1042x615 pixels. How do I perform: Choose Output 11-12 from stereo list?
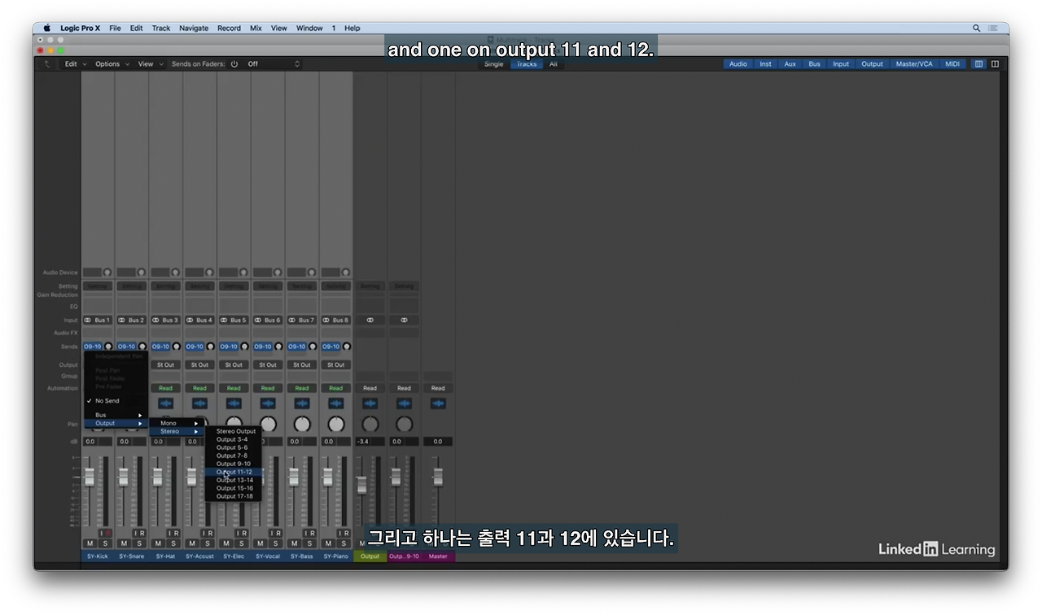pos(234,472)
